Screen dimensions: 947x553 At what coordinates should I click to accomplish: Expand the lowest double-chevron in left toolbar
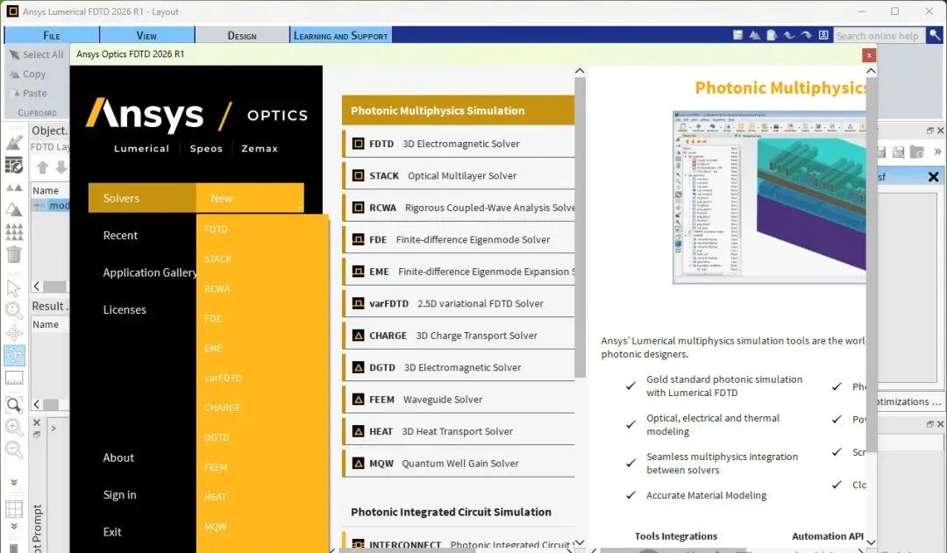(x=14, y=526)
